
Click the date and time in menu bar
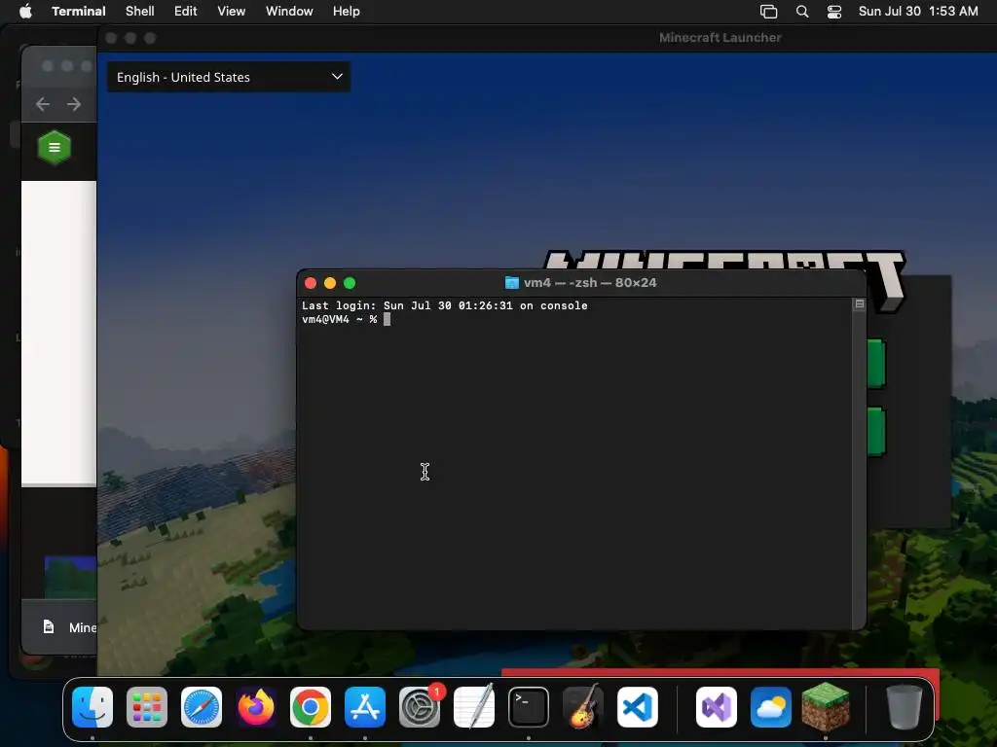(918, 12)
